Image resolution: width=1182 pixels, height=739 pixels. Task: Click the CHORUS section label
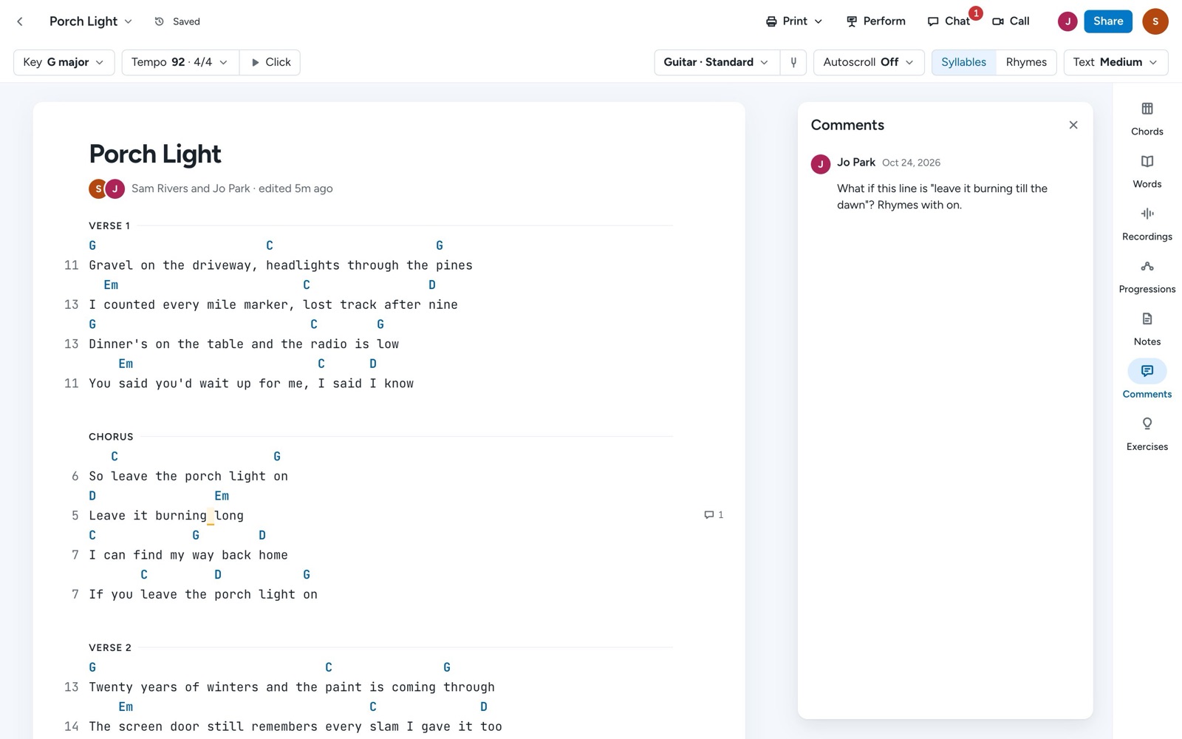point(111,437)
